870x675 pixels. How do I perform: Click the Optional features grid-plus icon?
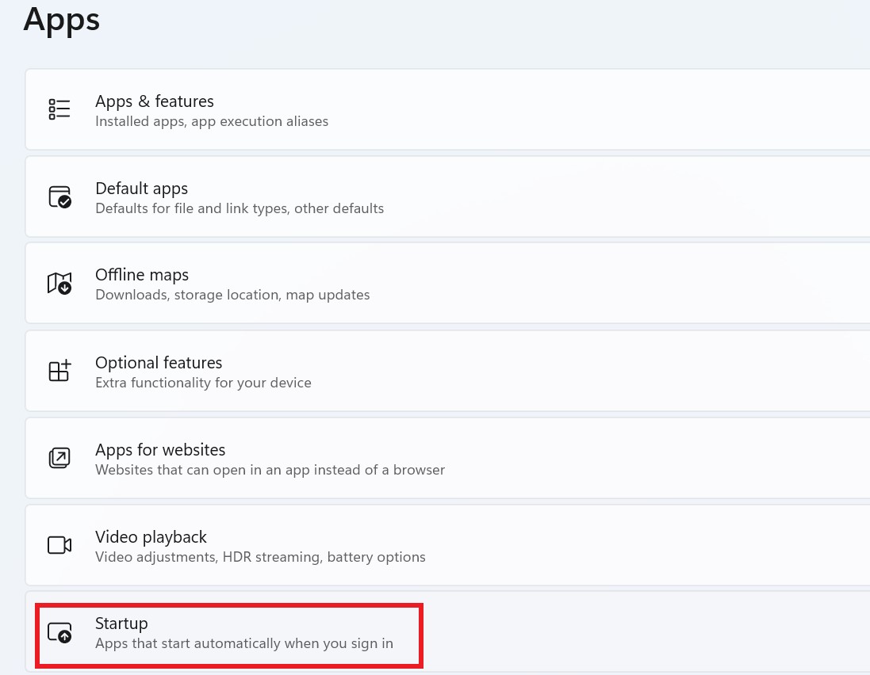(59, 371)
